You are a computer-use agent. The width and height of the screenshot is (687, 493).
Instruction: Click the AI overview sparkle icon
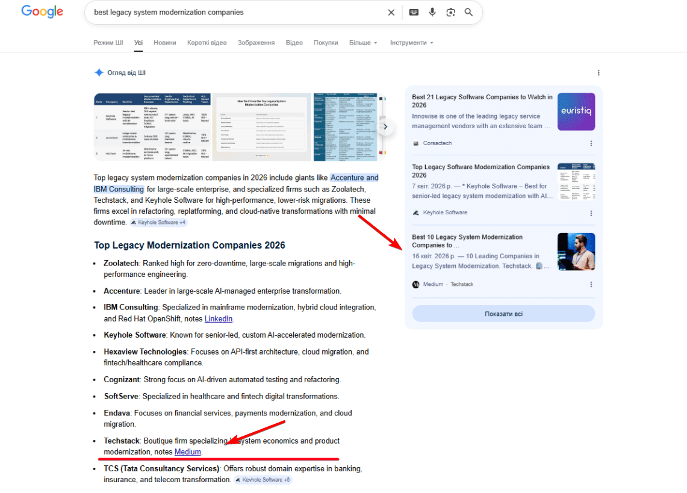click(x=99, y=73)
